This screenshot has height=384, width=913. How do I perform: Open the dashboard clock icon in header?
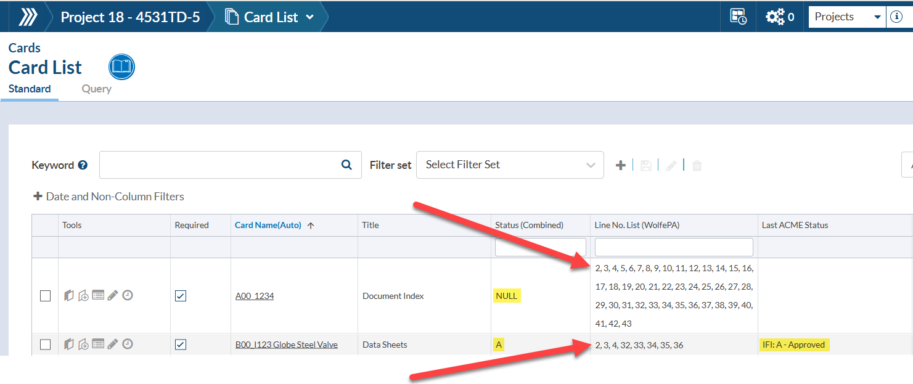[739, 17]
